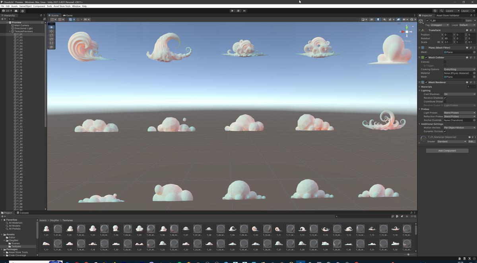Select the View (hand) tool
The height and width of the screenshot is (263, 477).
click(51, 27)
